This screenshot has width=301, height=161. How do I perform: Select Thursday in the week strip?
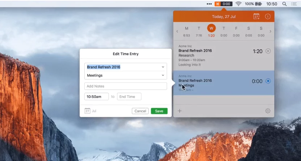pos(224,32)
